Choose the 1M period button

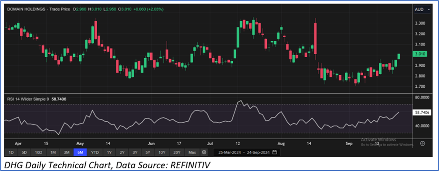point(53,152)
